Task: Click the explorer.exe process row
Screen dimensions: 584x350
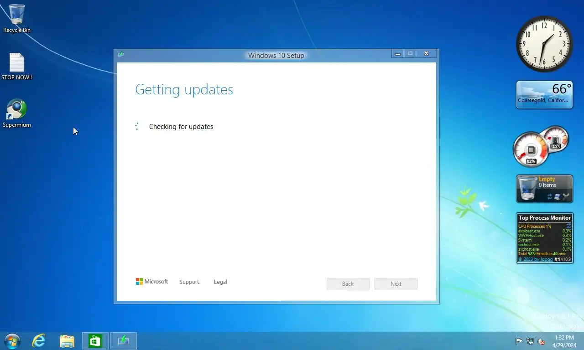Action: (545, 231)
